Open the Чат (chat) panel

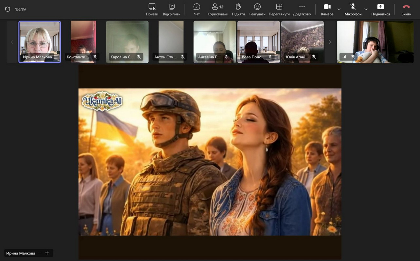(197, 9)
